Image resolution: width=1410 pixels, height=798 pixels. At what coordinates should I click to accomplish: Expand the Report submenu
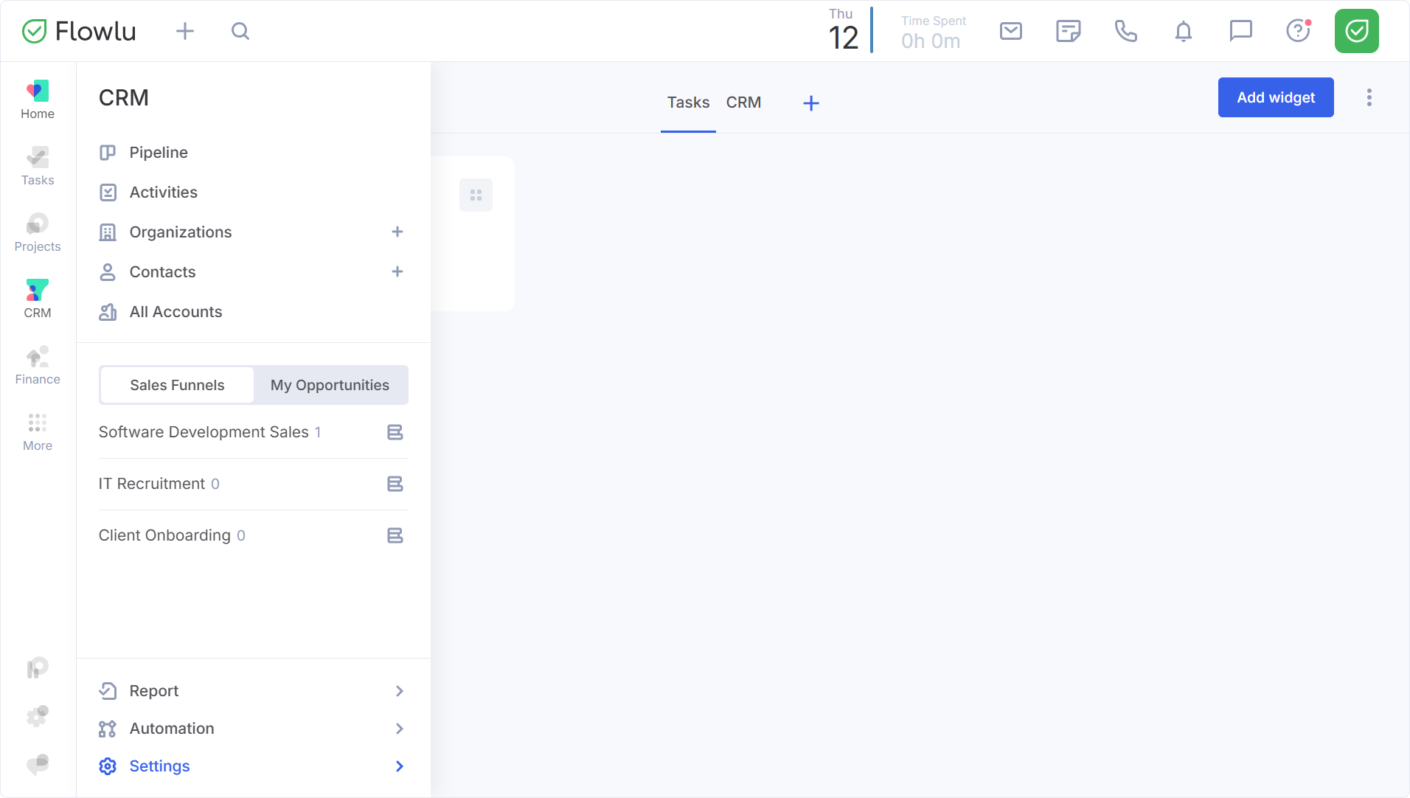pos(399,691)
